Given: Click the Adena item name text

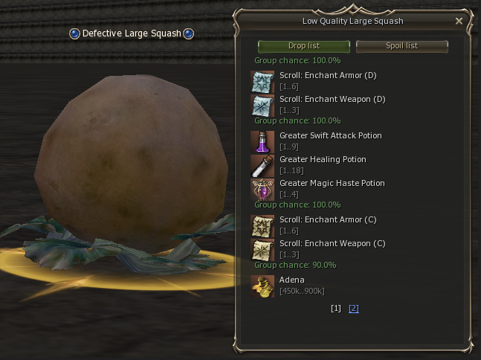Looking at the screenshot, I should [291, 280].
